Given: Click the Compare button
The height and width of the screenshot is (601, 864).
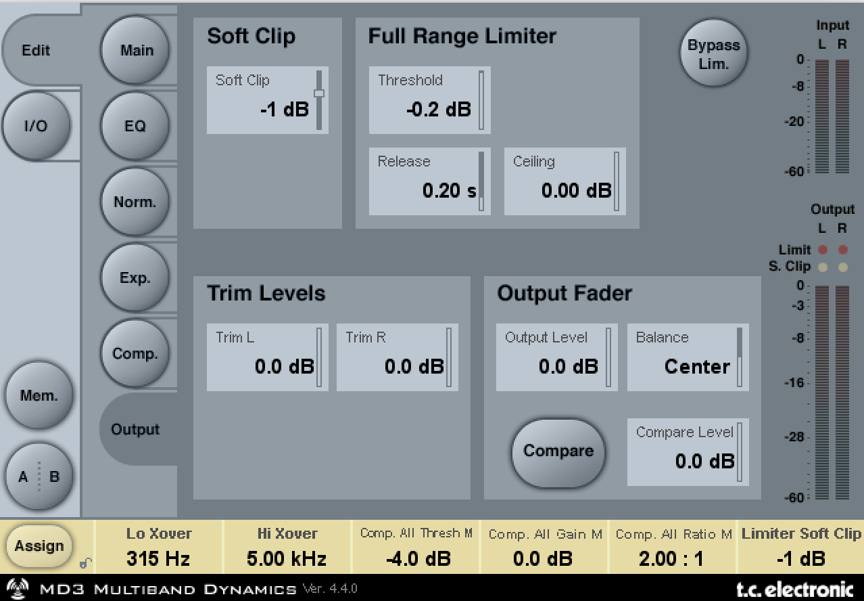Looking at the screenshot, I should tap(558, 451).
